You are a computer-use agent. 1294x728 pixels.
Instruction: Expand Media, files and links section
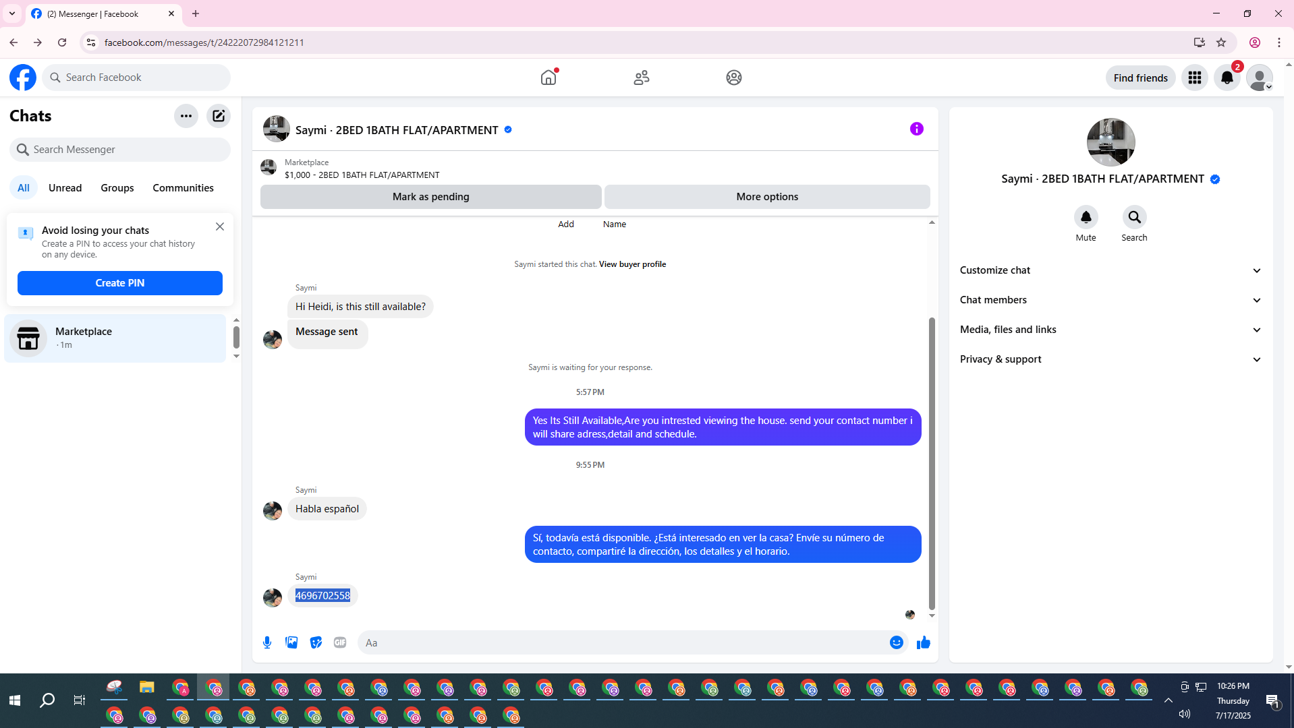(1110, 330)
